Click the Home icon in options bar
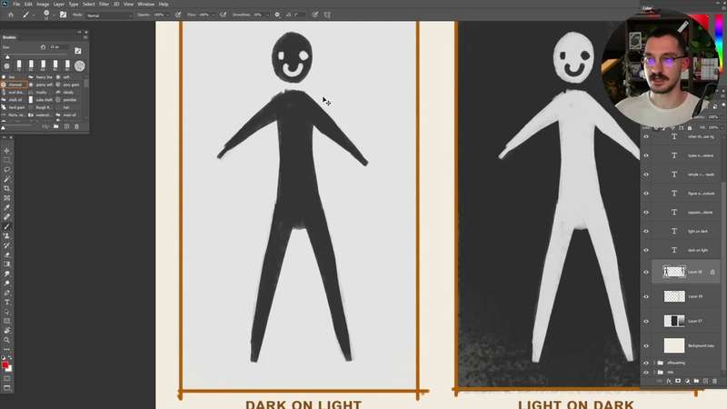 pos(11,15)
